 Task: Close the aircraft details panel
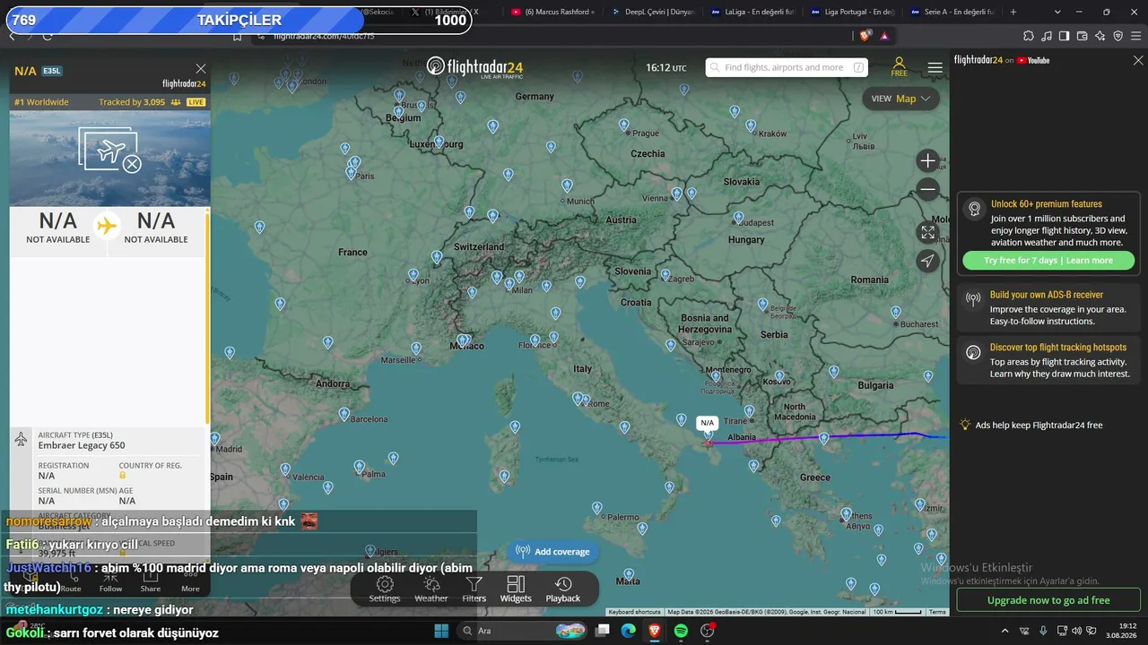coord(201,69)
